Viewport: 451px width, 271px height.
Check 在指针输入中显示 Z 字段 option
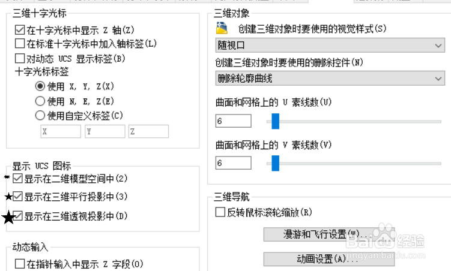click(20, 264)
